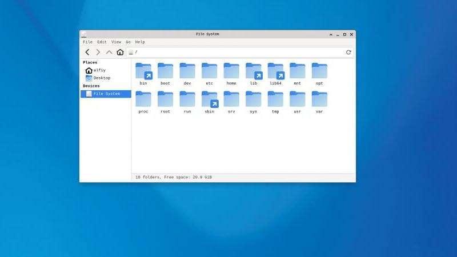This screenshot has height=257, width=457.
Task: Click the Forward navigation arrow
Action: pyautogui.click(x=98, y=52)
